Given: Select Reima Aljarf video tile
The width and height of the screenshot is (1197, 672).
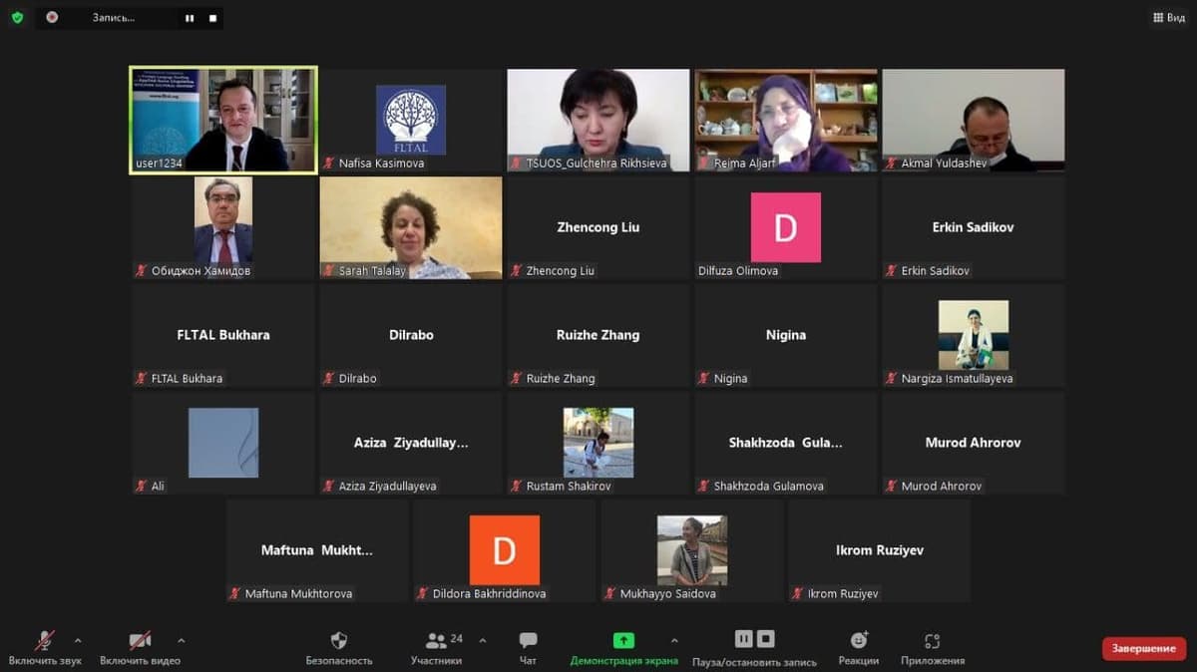Looking at the screenshot, I should pyautogui.click(x=786, y=120).
